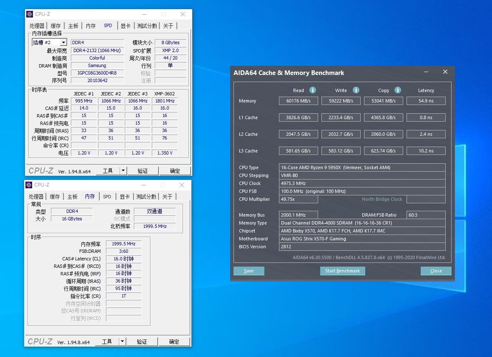This screenshot has height=357, width=492.
Task: Click L1 Cache Read value 3826.6 GB/s
Action: [299, 117]
